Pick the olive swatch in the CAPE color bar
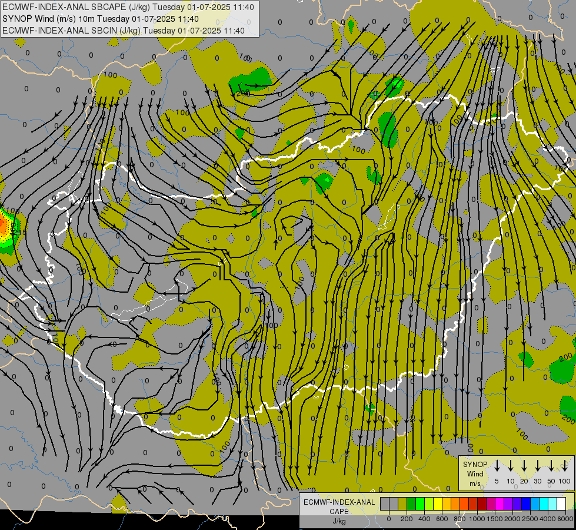 pos(402,503)
